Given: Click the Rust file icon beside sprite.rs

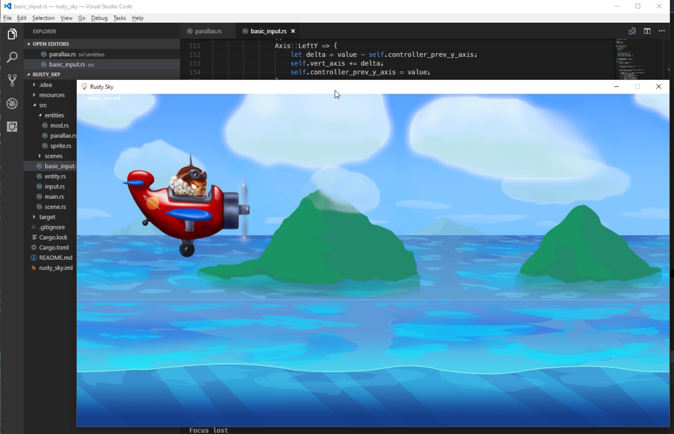Looking at the screenshot, I should click(x=46, y=146).
